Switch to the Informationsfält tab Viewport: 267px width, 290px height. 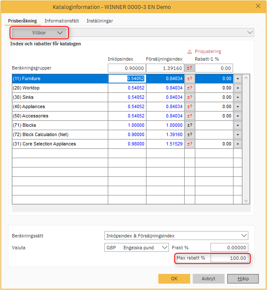62,21
